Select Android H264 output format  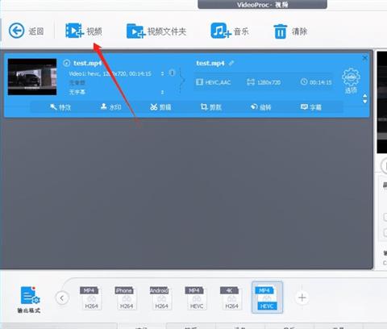coord(161,298)
